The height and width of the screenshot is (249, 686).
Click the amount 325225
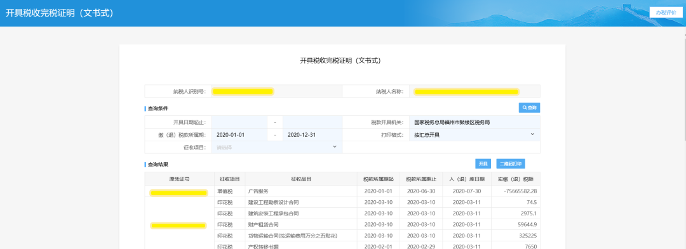pos(528,236)
